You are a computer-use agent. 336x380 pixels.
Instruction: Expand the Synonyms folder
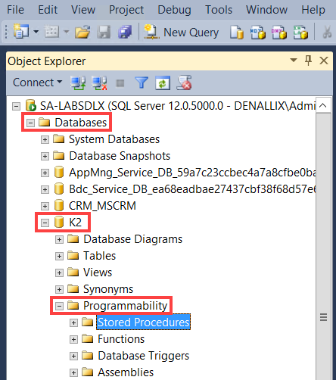pos(59,289)
